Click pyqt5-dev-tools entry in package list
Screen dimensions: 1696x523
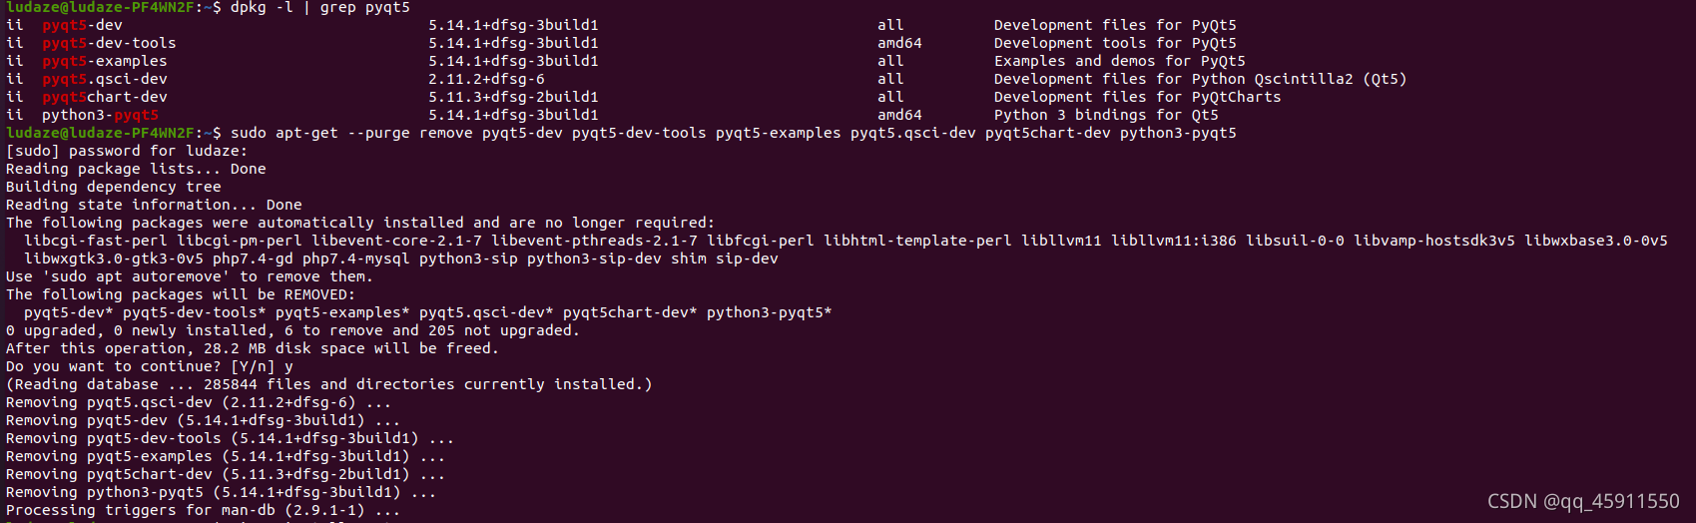coord(109,43)
